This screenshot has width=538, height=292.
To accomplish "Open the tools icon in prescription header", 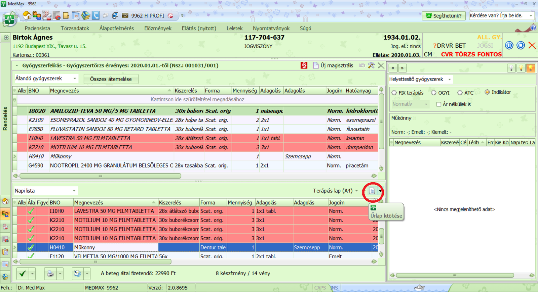I will point(371,65).
